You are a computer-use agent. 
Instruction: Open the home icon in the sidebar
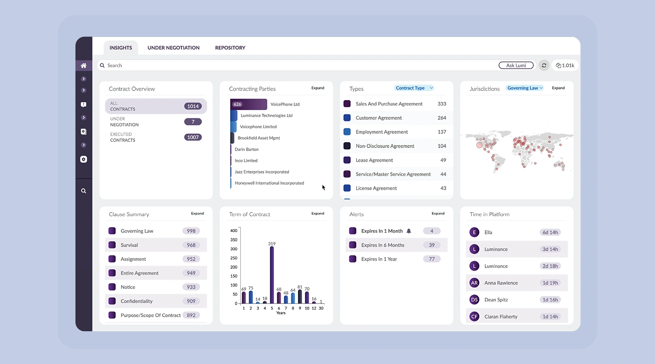(84, 66)
